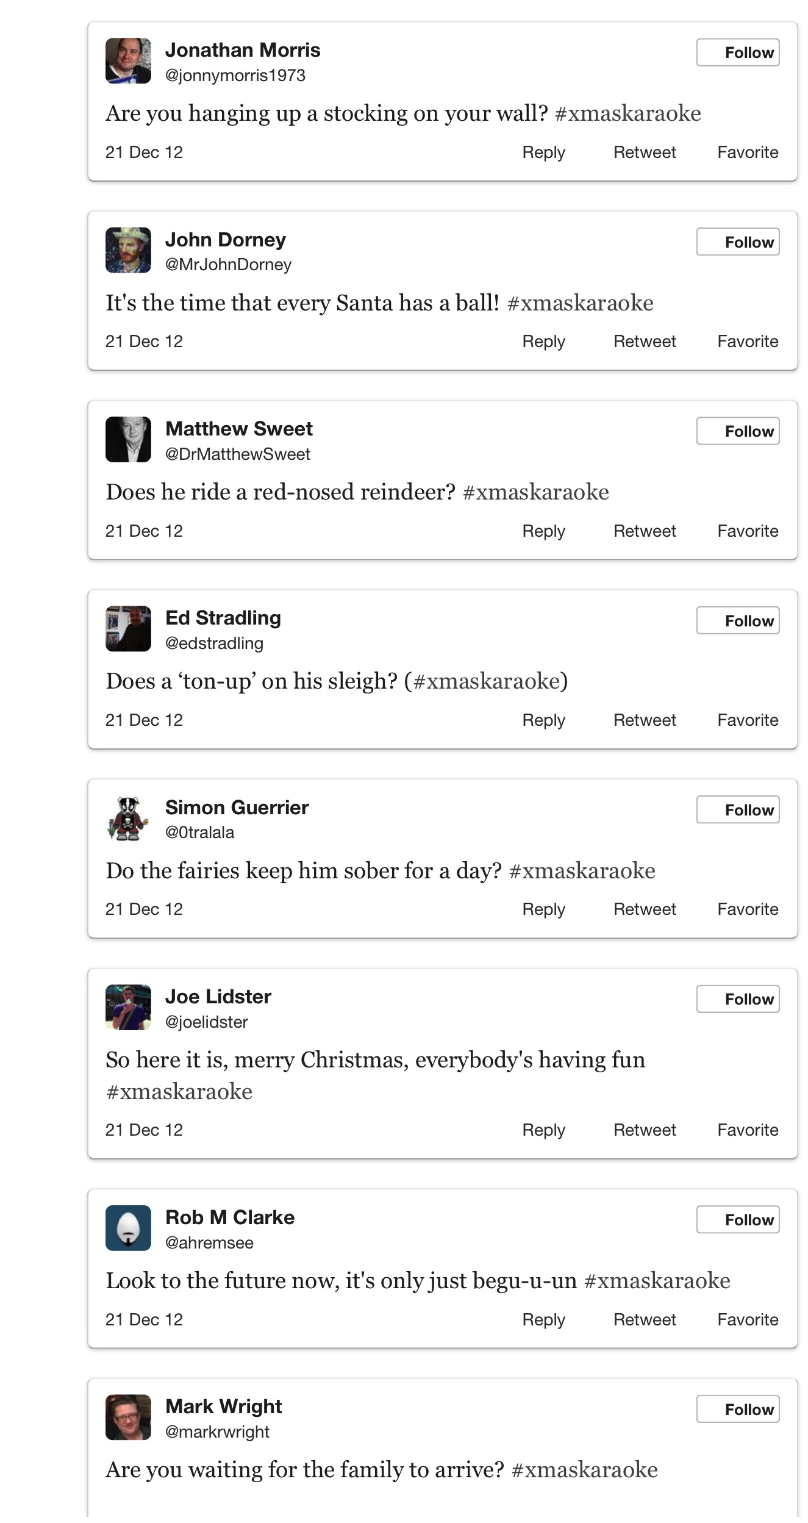Retweet John Dorney's Santa tweet
The width and height of the screenshot is (808, 1523).
click(645, 342)
